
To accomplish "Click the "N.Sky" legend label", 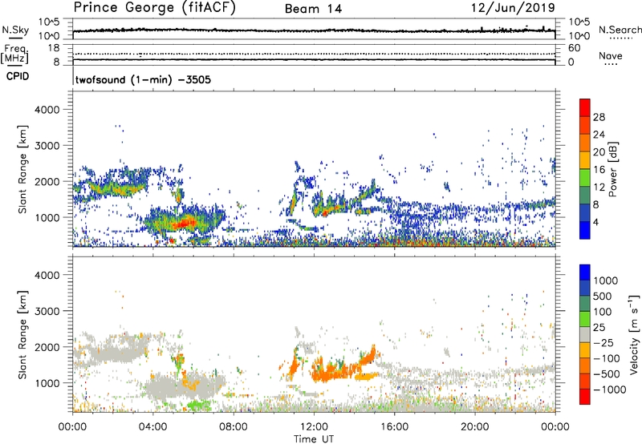I will (x=15, y=30).
